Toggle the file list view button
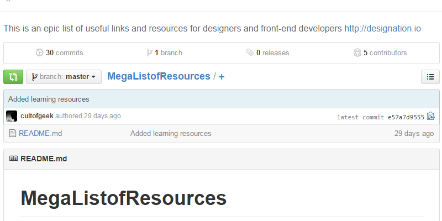The width and height of the screenshot is (442, 221). point(430,77)
